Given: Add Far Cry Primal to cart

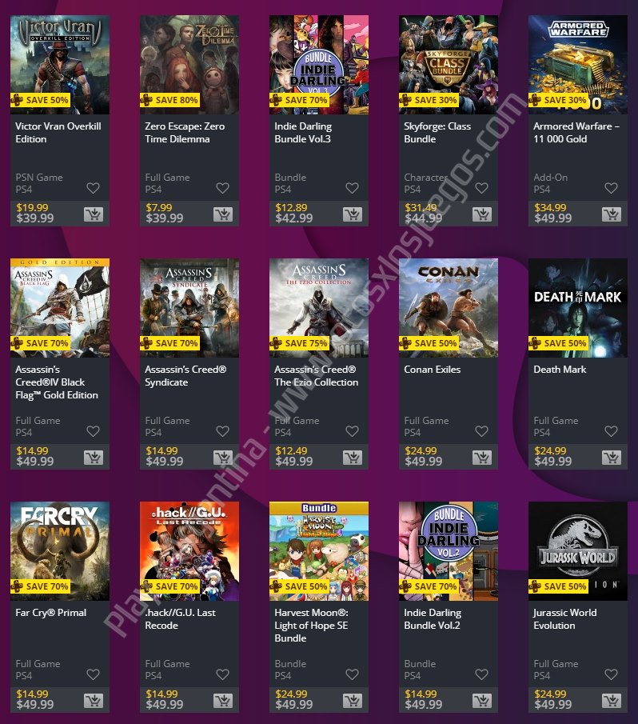Looking at the screenshot, I should [94, 701].
